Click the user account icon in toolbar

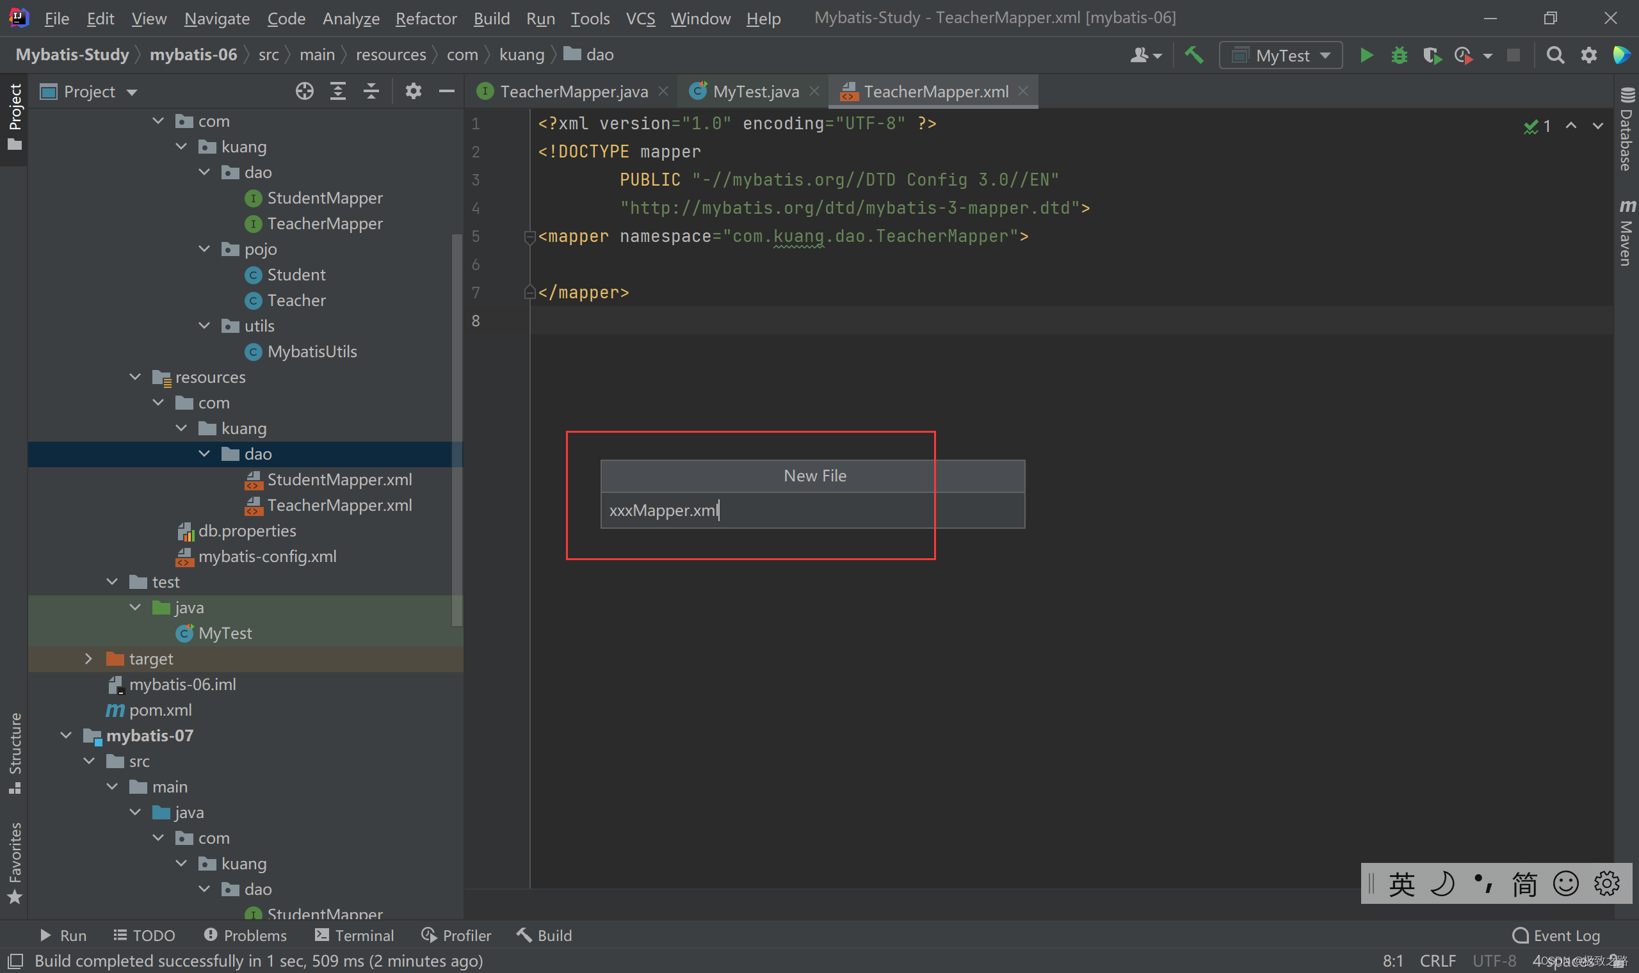pyautogui.click(x=1145, y=55)
